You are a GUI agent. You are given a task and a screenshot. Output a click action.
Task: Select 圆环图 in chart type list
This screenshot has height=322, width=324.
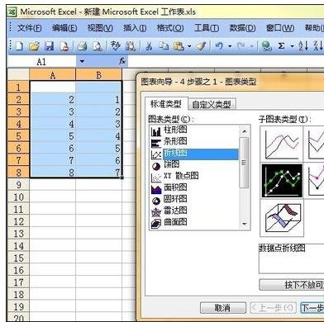pyautogui.click(x=175, y=199)
